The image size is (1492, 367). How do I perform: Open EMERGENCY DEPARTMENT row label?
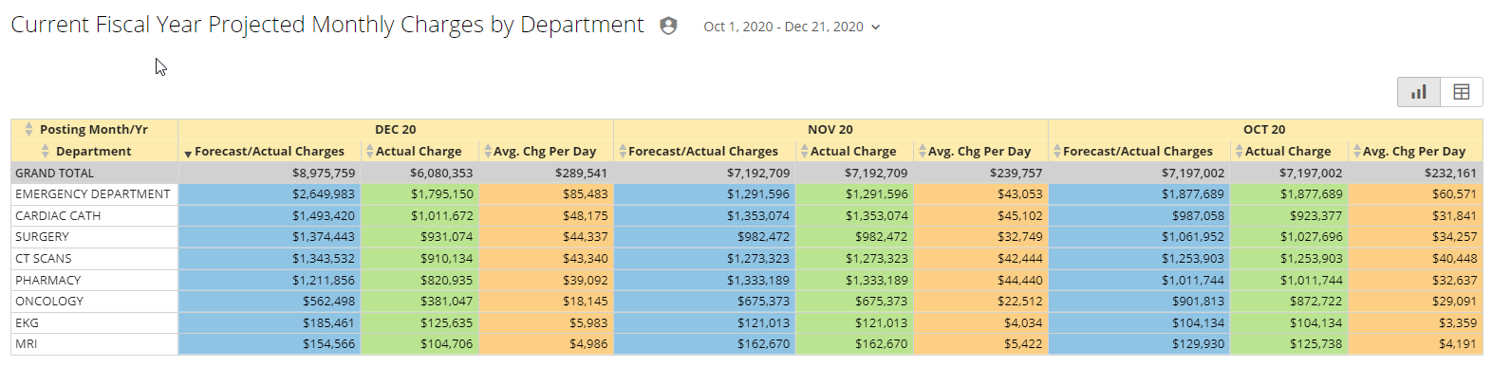(x=93, y=193)
